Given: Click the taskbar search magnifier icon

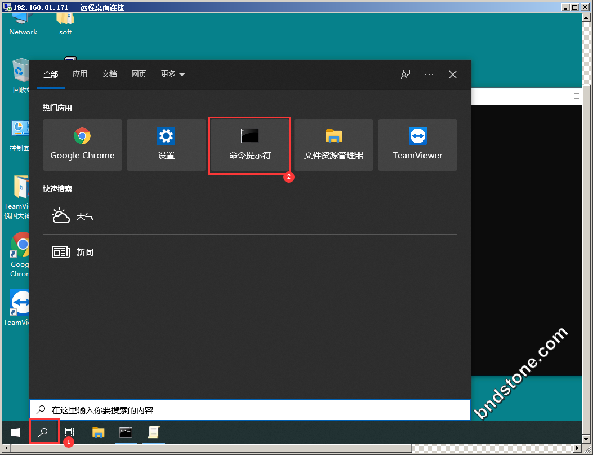Looking at the screenshot, I should tap(44, 432).
